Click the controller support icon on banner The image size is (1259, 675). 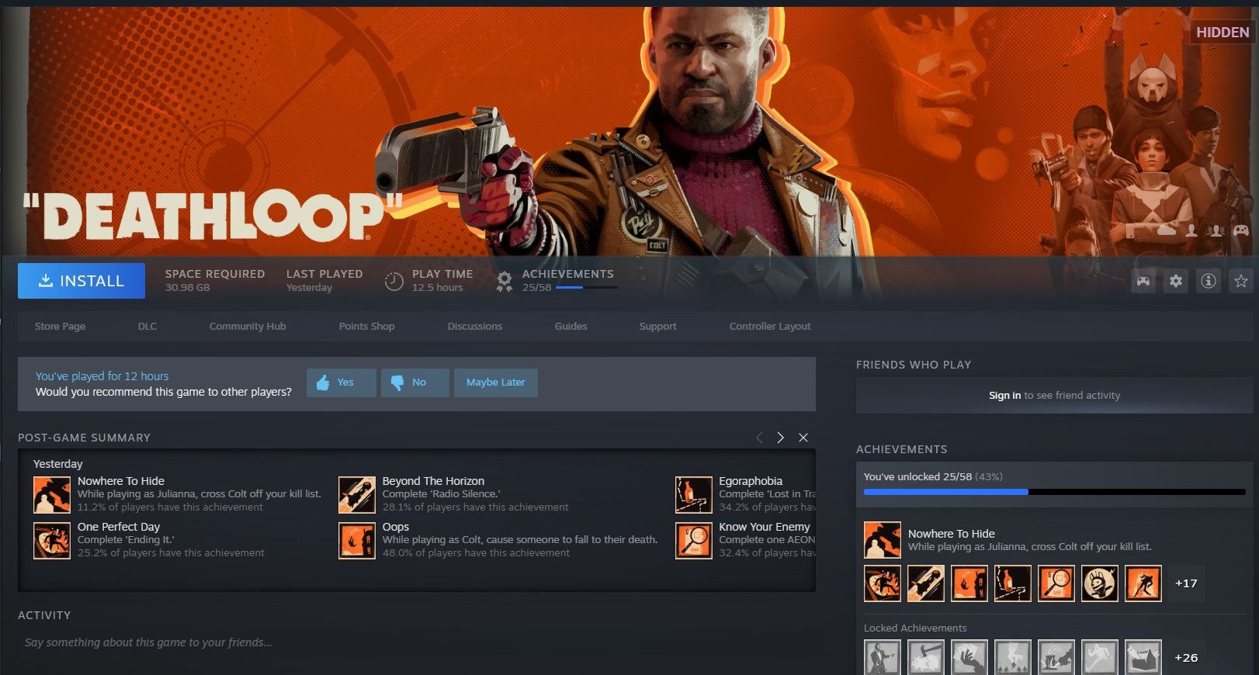click(1241, 230)
